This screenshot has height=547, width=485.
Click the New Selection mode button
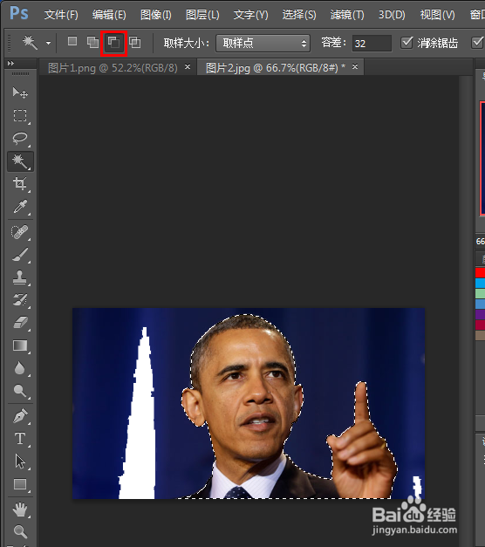pyautogui.click(x=72, y=42)
